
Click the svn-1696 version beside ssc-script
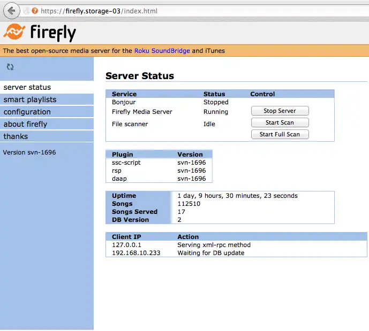(192, 163)
